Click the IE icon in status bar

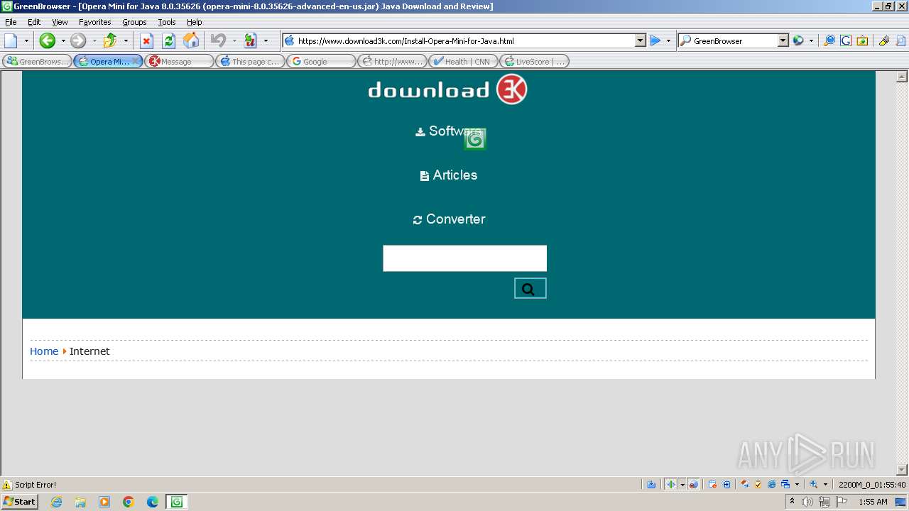tap(771, 485)
